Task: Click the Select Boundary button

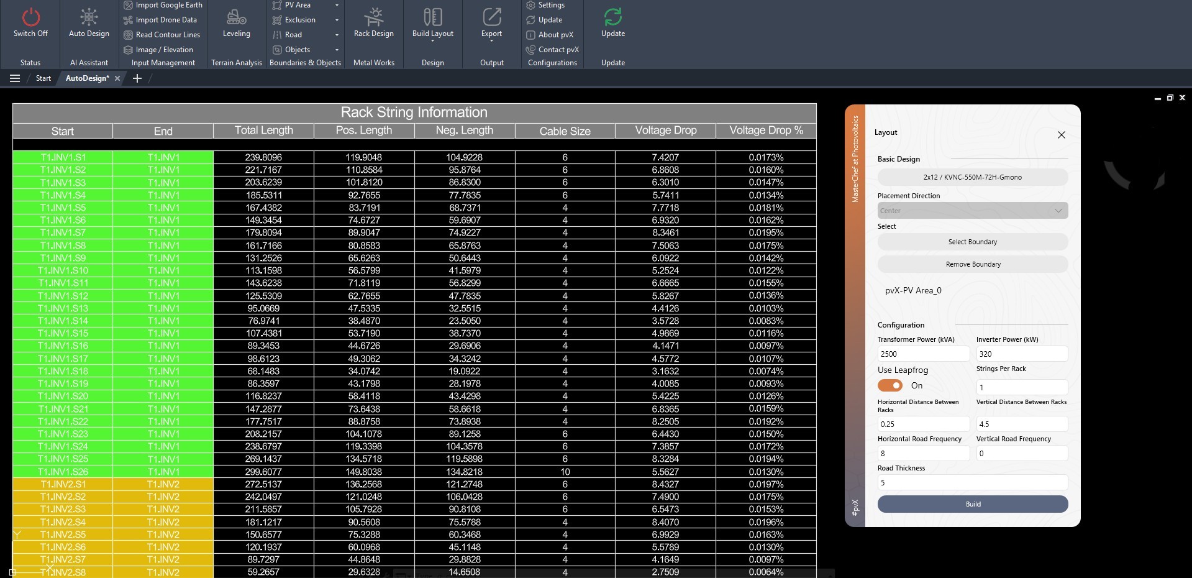Action: (x=973, y=242)
